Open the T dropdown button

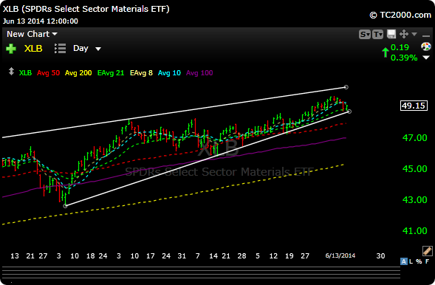pyautogui.click(x=377, y=35)
